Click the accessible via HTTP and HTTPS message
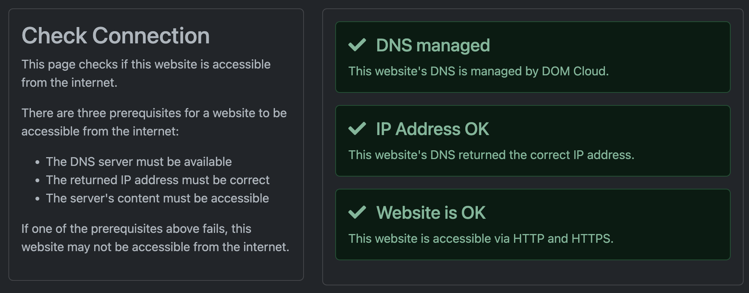Viewport: 749px width, 293px height. point(481,239)
